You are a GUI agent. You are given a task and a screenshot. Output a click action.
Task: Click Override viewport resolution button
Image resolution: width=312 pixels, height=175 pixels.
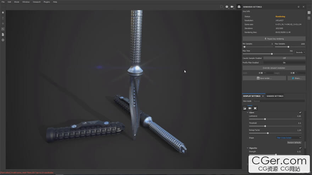click(274, 68)
